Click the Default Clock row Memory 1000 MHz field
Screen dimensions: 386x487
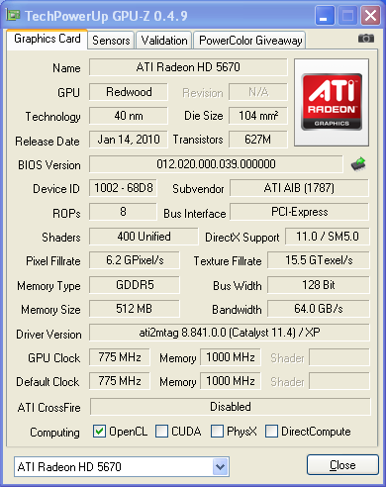click(x=231, y=381)
